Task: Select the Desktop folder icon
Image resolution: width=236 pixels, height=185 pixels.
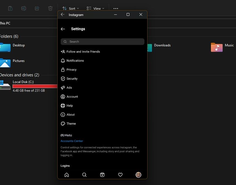Action: pyautogui.click(x=5, y=47)
